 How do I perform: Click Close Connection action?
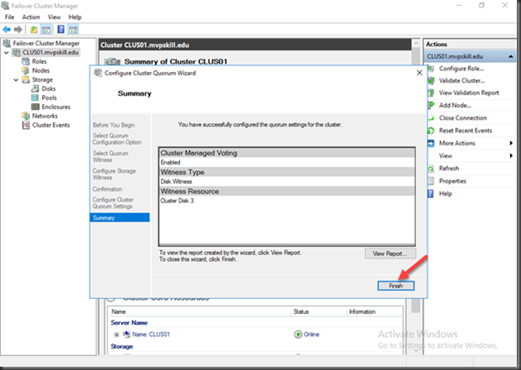(x=463, y=118)
